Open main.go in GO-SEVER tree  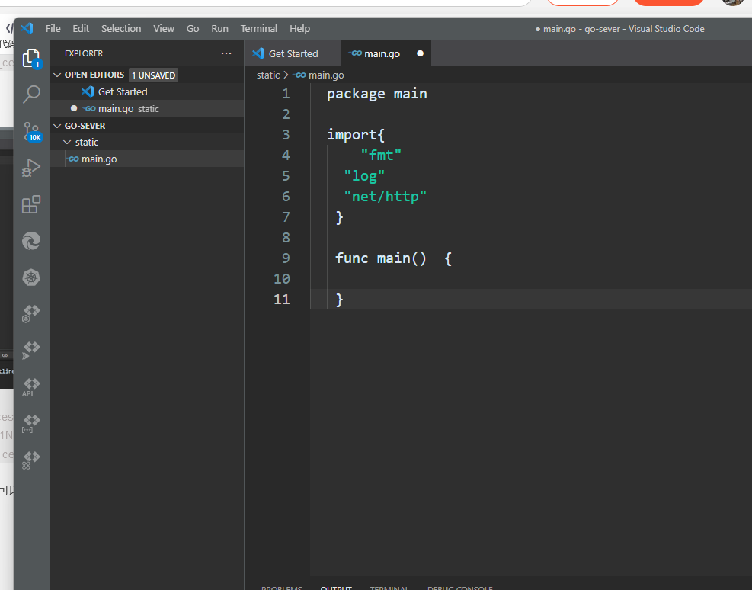tap(147, 159)
